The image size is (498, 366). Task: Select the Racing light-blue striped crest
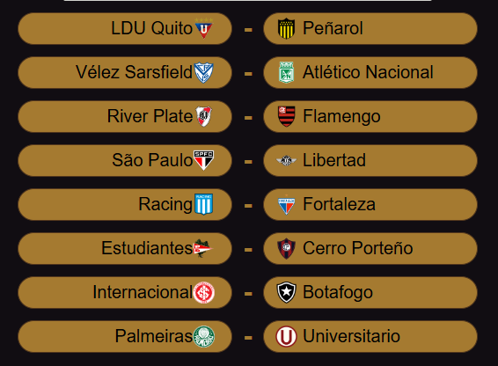point(203,204)
